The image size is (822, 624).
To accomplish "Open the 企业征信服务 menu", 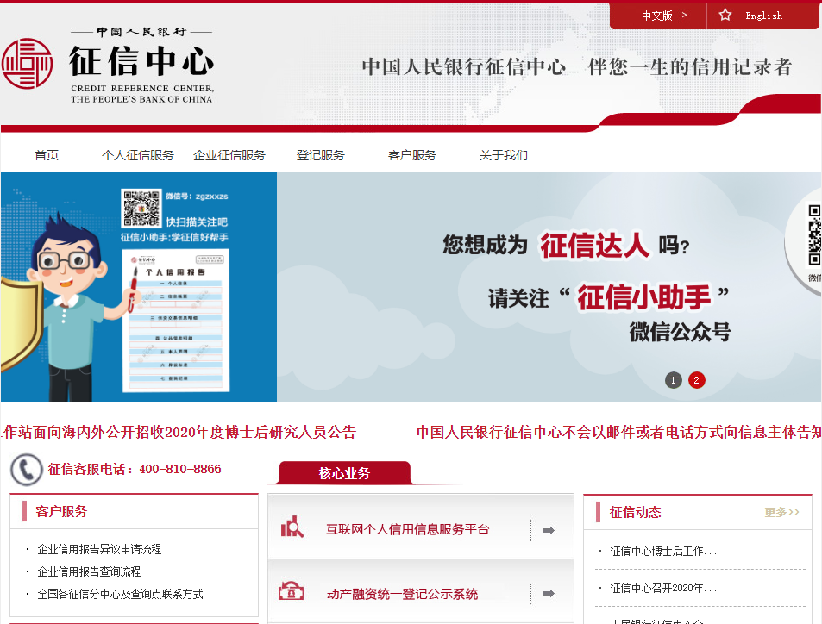I will (229, 155).
